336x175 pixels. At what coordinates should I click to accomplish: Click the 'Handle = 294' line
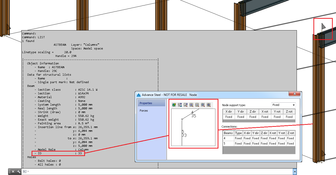[x=66, y=56]
